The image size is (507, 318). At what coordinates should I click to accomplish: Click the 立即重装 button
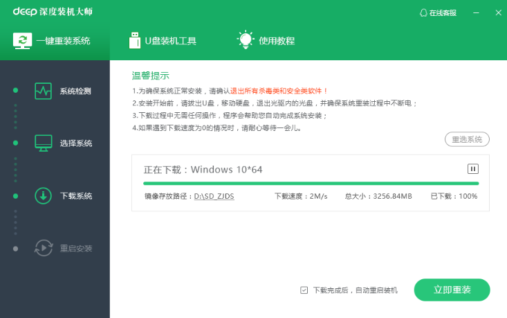point(452,290)
